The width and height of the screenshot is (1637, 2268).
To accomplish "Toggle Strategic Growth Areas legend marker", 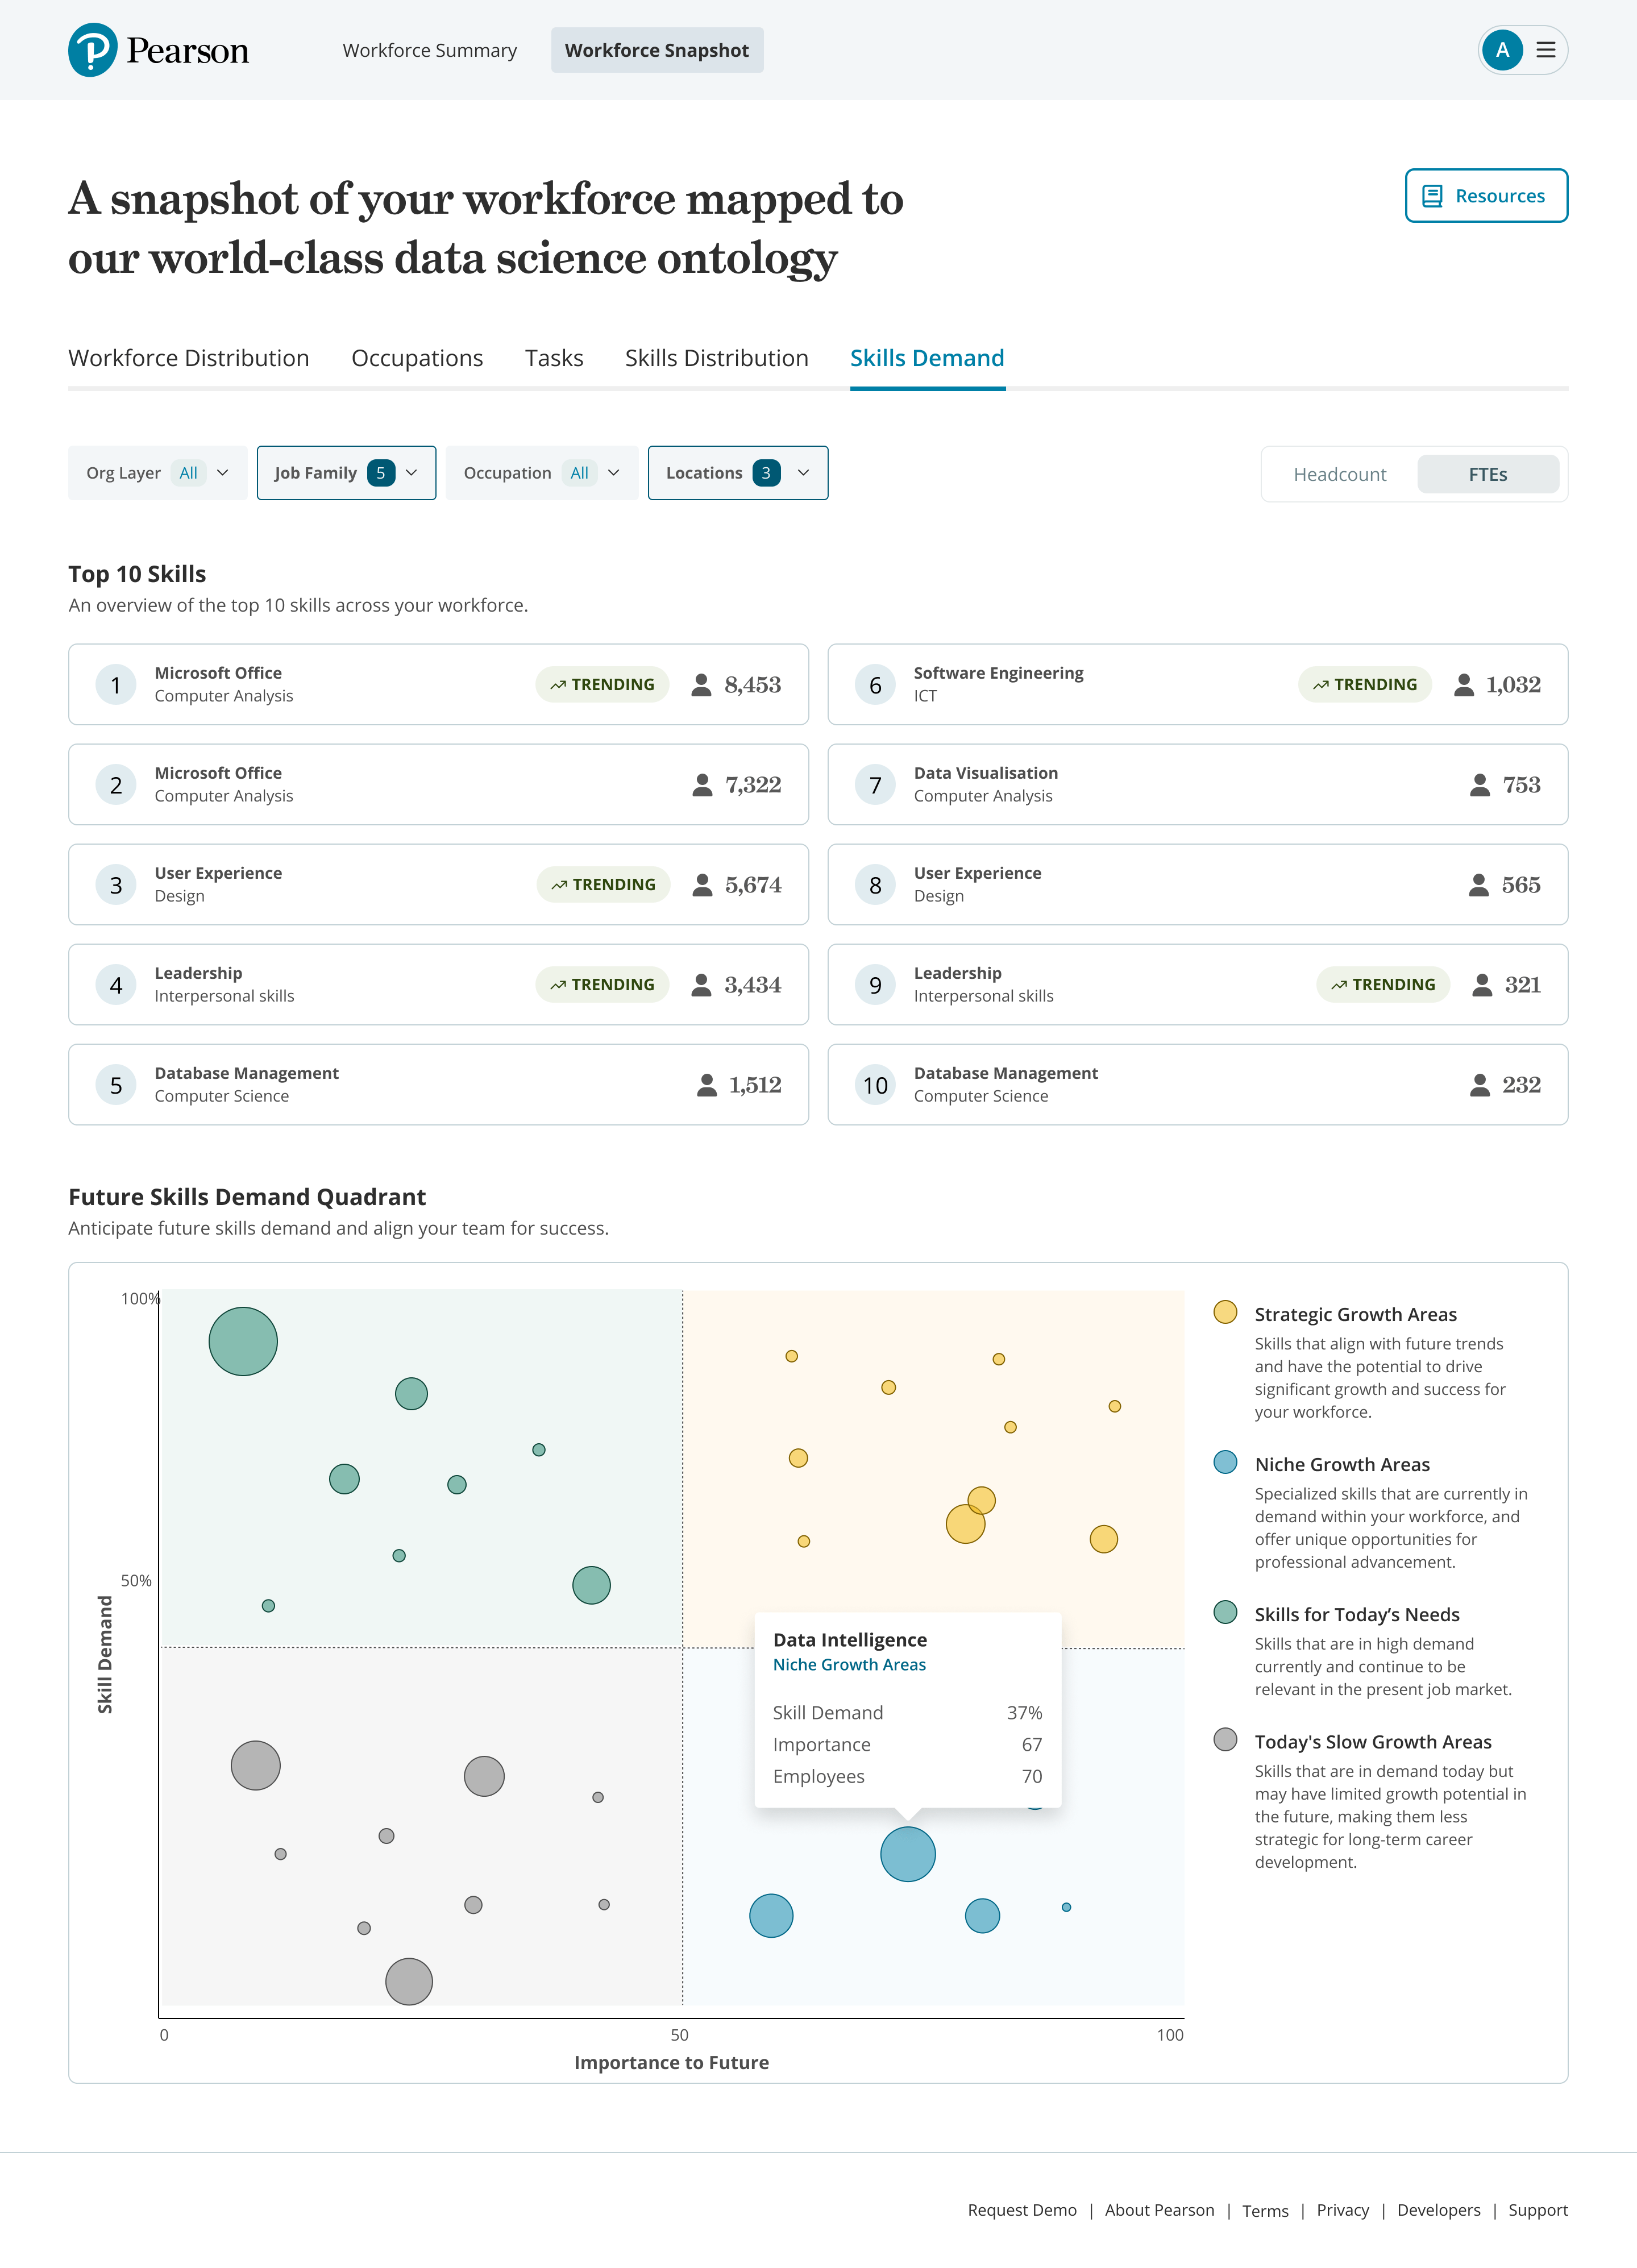I will (x=1224, y=1313).
